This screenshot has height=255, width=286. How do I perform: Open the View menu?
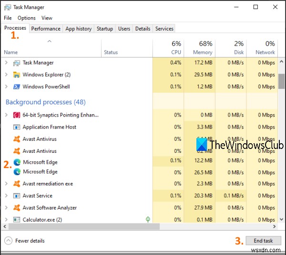(47, 18)
